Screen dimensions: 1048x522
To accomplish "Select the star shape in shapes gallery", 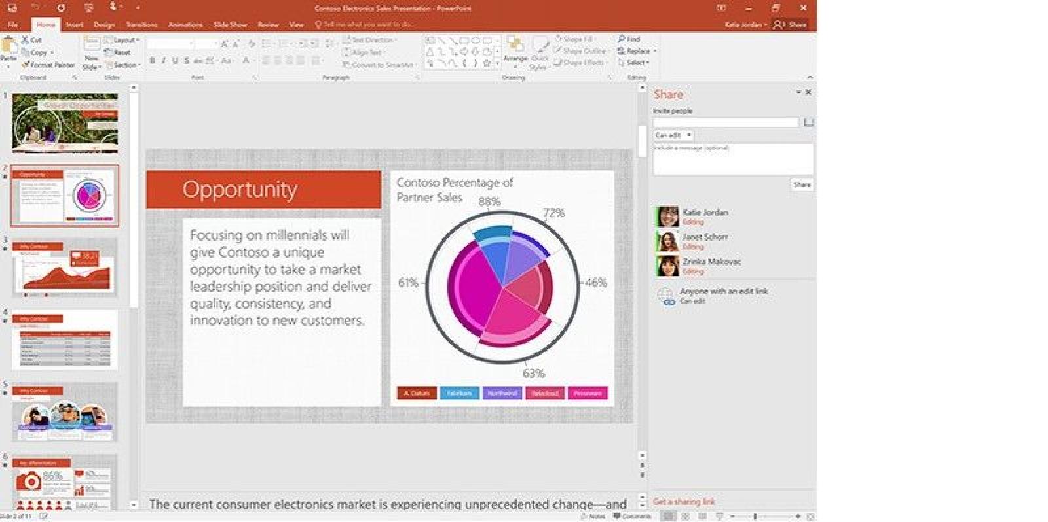I will (486, 63).
